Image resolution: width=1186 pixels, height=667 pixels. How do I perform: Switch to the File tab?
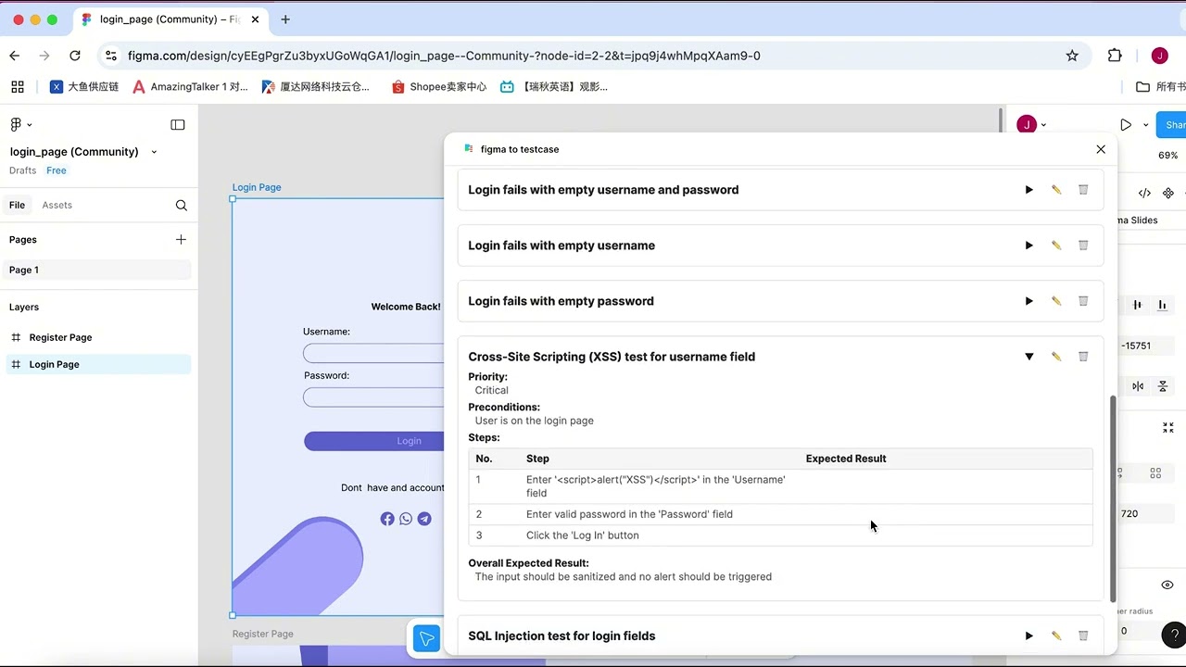[x=17, y=205]
